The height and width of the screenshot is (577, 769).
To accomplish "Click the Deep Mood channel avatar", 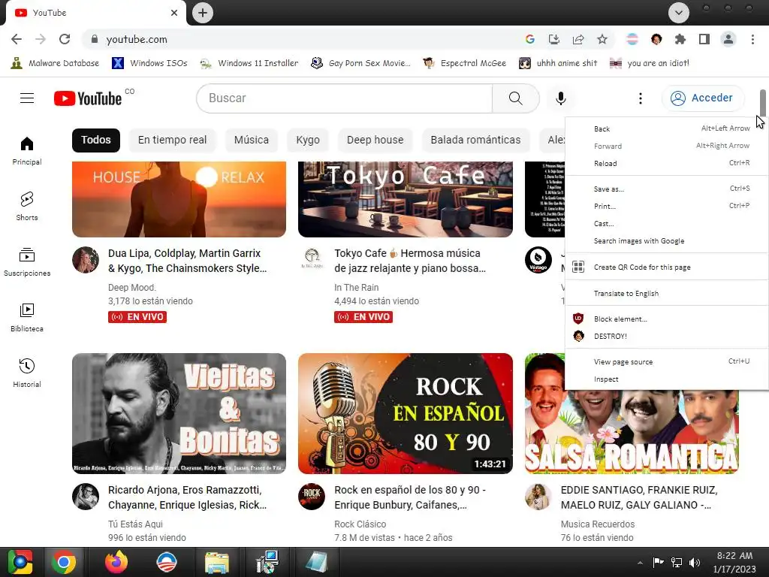I will (x=86, y=260).
